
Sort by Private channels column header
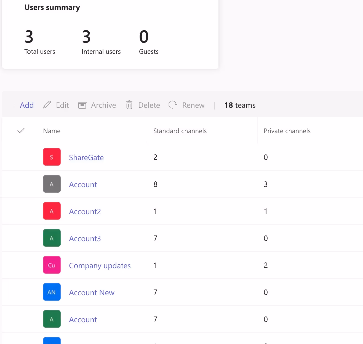coord(287,131)
